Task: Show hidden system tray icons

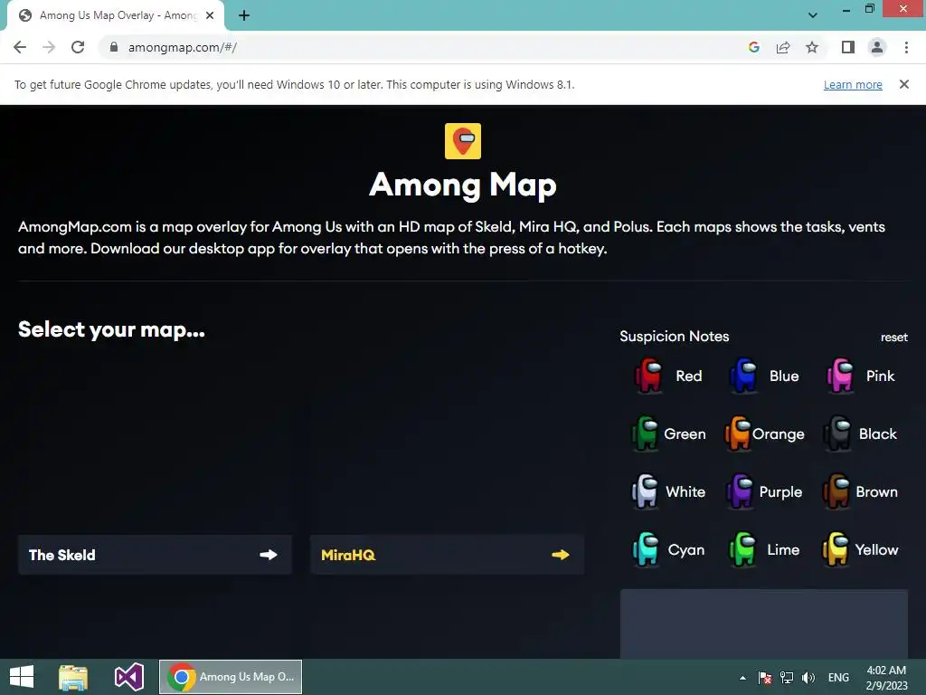Action: pyautogui.click(x=742, y=678)
